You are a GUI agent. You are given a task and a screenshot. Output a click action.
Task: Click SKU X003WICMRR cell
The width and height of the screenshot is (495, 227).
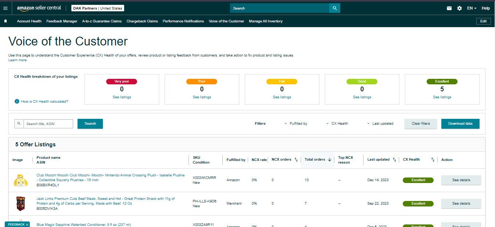tap(204, 178)
